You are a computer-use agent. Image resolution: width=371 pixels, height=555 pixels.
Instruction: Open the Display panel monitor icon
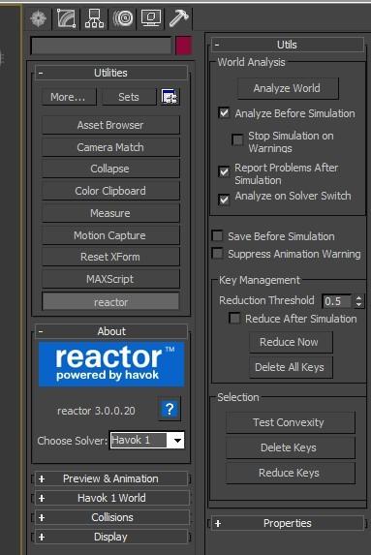point(151,18)
